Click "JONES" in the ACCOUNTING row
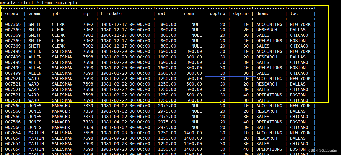 point(35,106)
